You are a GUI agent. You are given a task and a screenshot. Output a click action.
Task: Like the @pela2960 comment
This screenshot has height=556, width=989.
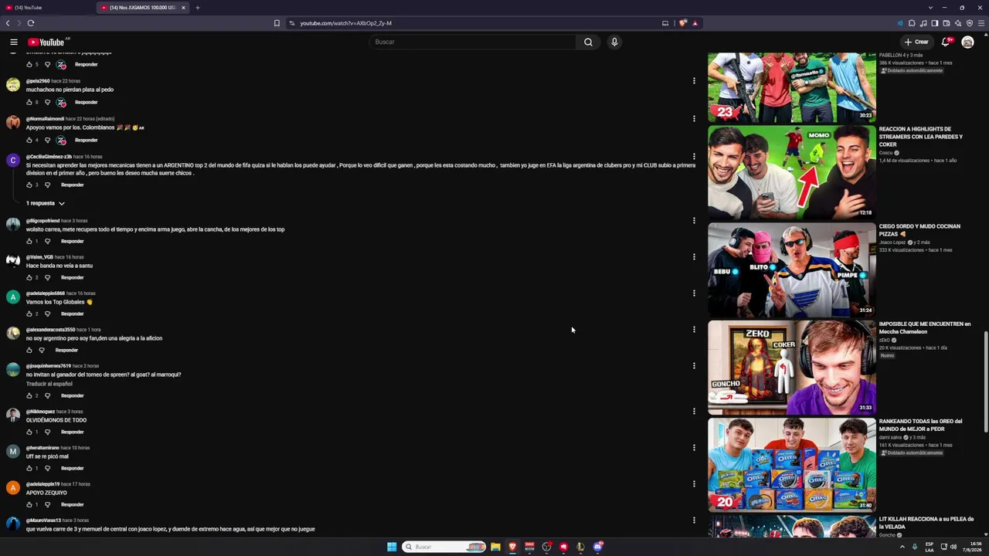[x=29, y=102]
